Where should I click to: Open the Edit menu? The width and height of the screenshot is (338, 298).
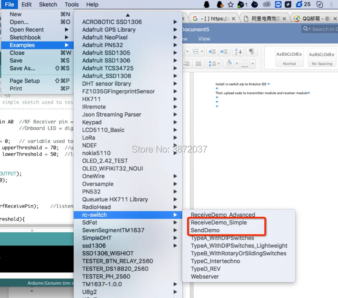tap(27, 4)
